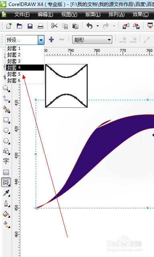Click the Copy icon
154x257 pixels.
click(65, 26)
